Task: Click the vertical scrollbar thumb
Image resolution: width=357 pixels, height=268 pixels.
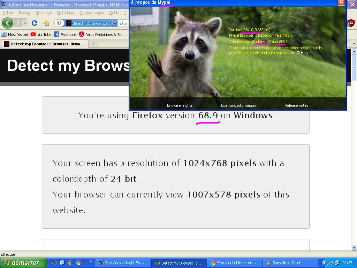Action: click(x=354, y=67)
